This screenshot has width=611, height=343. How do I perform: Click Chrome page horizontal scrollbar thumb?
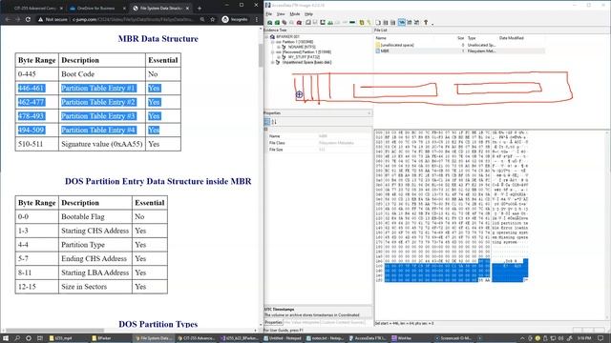tap(54, 331)
